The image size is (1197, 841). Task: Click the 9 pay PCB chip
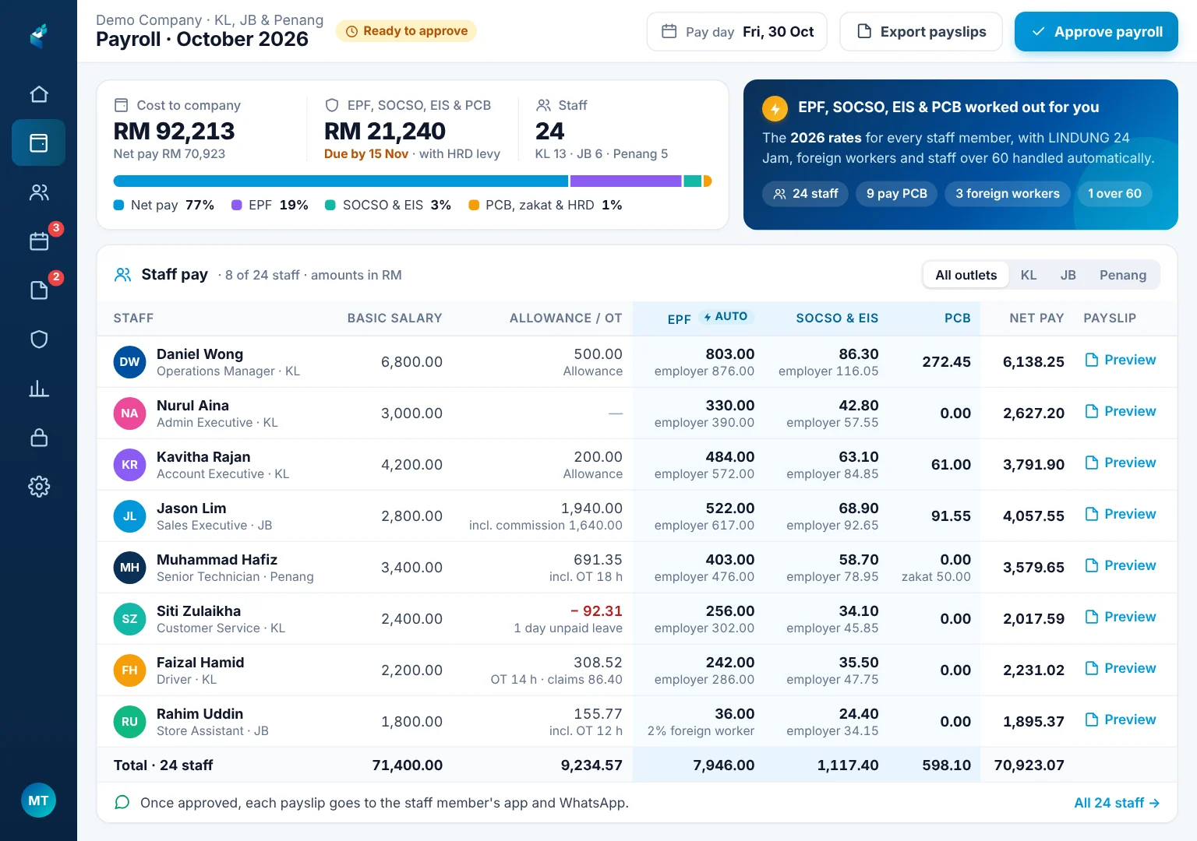pos(897,194)
